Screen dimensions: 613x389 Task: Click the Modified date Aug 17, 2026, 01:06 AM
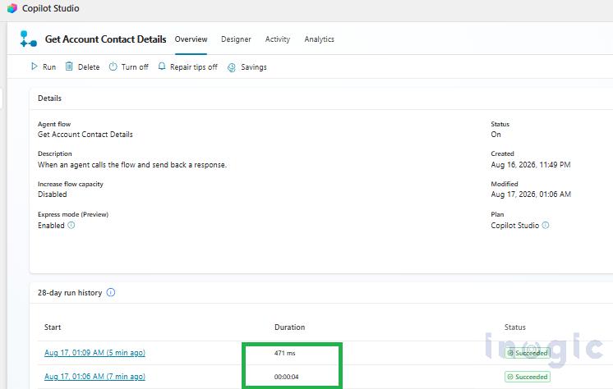[531, 194]
